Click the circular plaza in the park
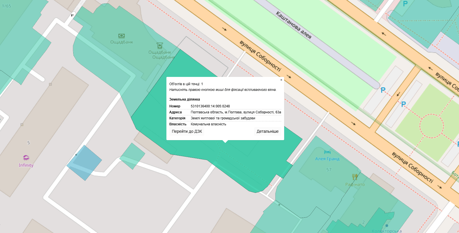This screenshot has width=459, height=233. click(432, 126)
